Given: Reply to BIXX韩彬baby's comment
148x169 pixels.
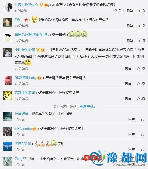Looking at the screenshot, I should 128,84.
